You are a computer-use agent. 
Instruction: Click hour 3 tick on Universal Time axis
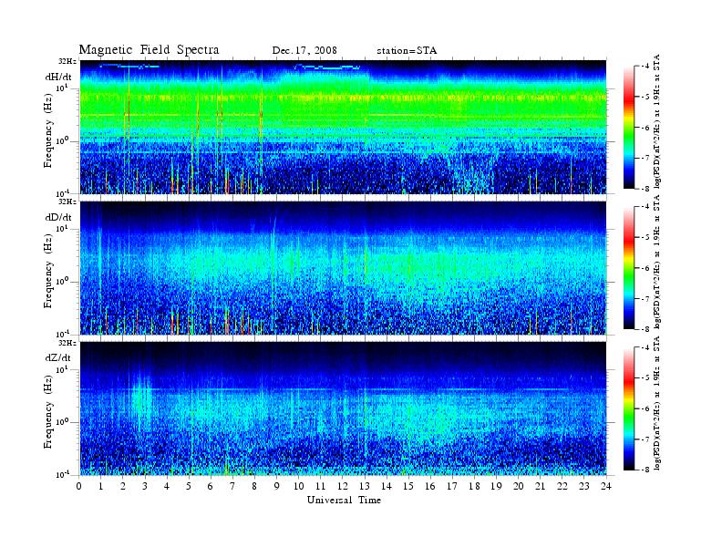tap(145, 486)
